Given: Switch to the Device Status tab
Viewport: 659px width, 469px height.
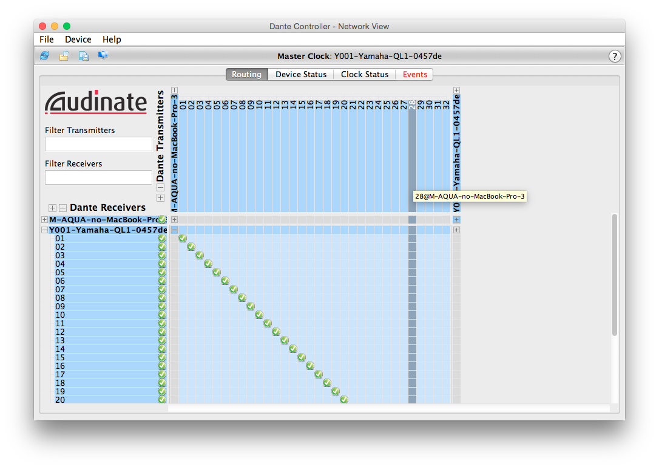Looking at the screenshot, I should coord(301,75).
